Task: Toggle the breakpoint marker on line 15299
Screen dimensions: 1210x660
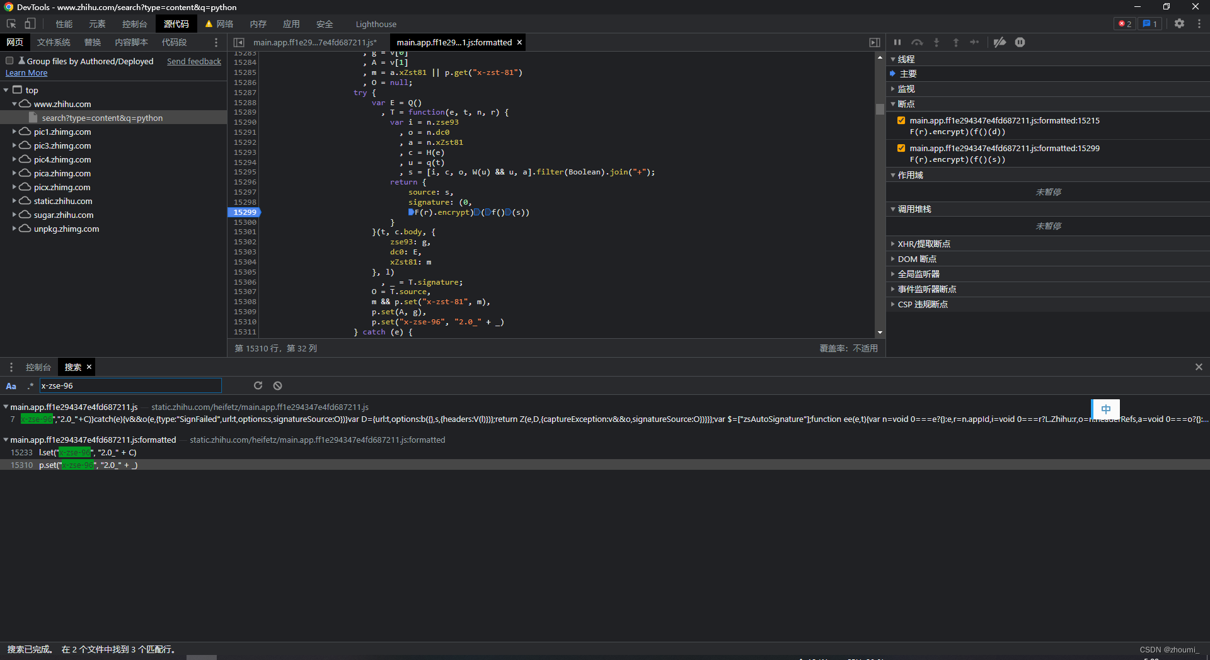Action: tap(244, 212)
